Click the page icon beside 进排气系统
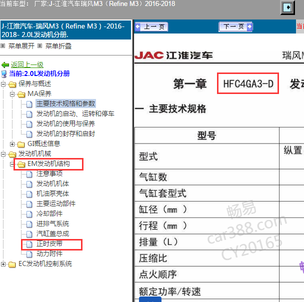The image size is (304, 302). pyautogui.click(x=29, y=224)
